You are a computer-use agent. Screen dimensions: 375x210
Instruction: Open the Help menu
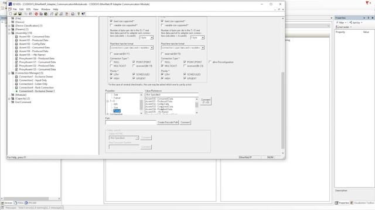(56, 9)
